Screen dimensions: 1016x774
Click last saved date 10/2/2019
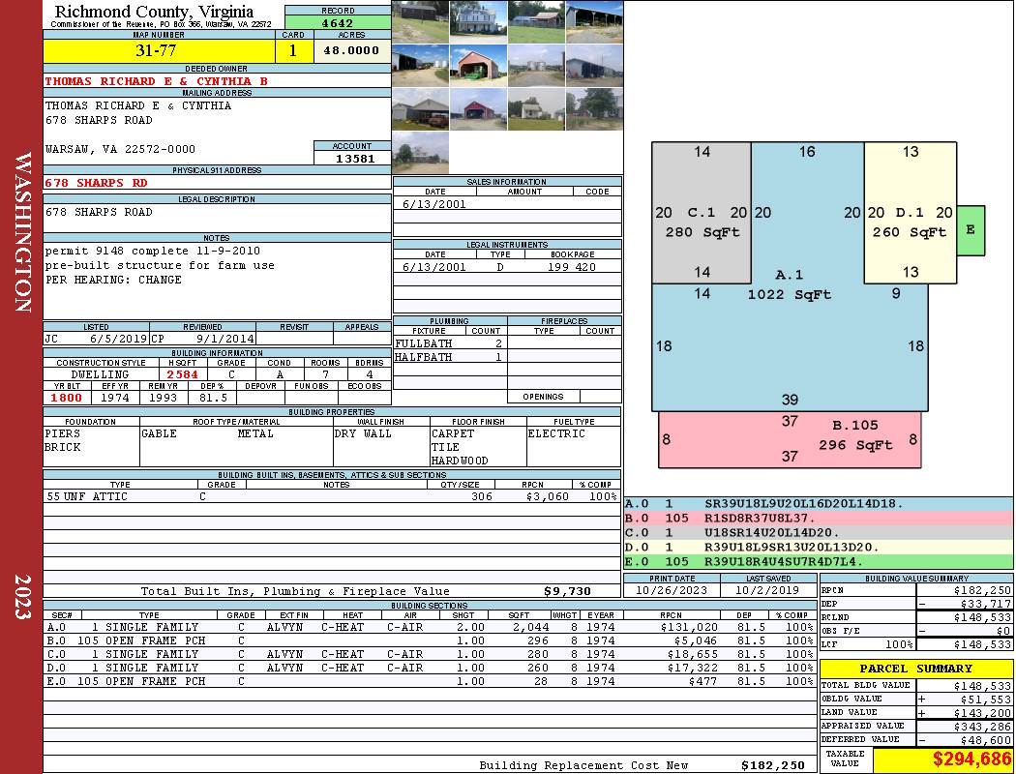[767, 590]
